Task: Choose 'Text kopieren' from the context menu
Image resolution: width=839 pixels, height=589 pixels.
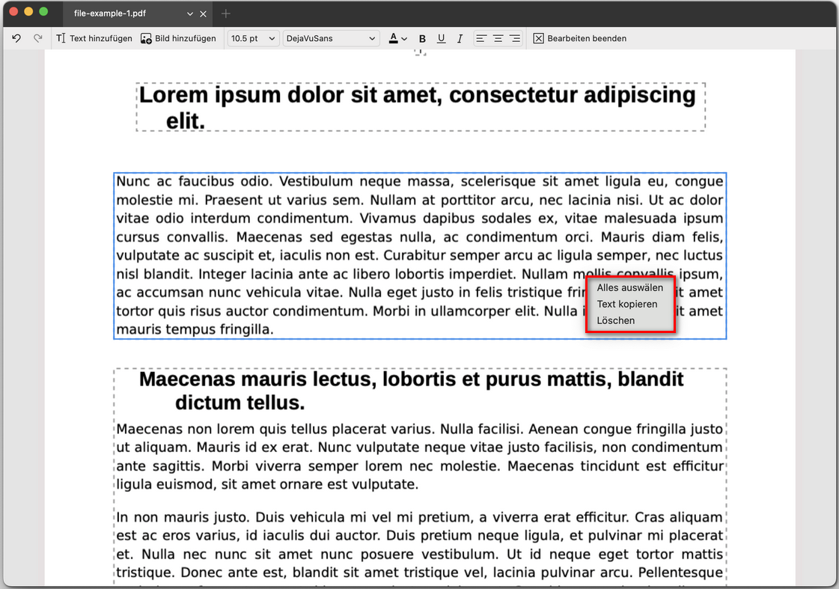Action: [626, 304]
